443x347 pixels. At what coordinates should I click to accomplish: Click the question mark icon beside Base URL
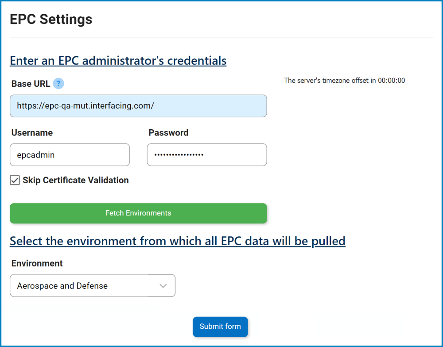[x=58, y=83]
